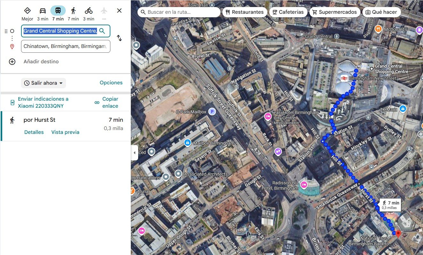Select the driving travel mode icon
Screen dimensions: 423x255
42,11
